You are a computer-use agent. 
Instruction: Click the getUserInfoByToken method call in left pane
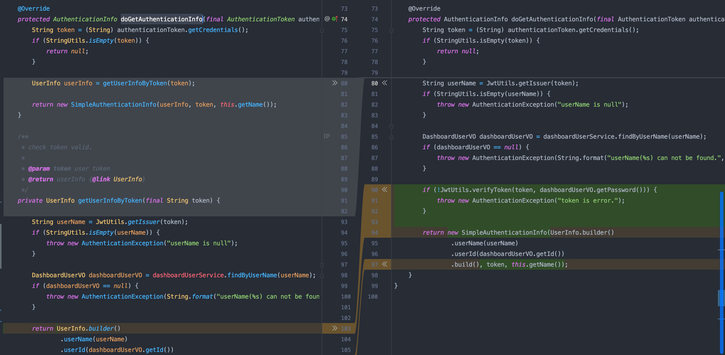(134, 83)
